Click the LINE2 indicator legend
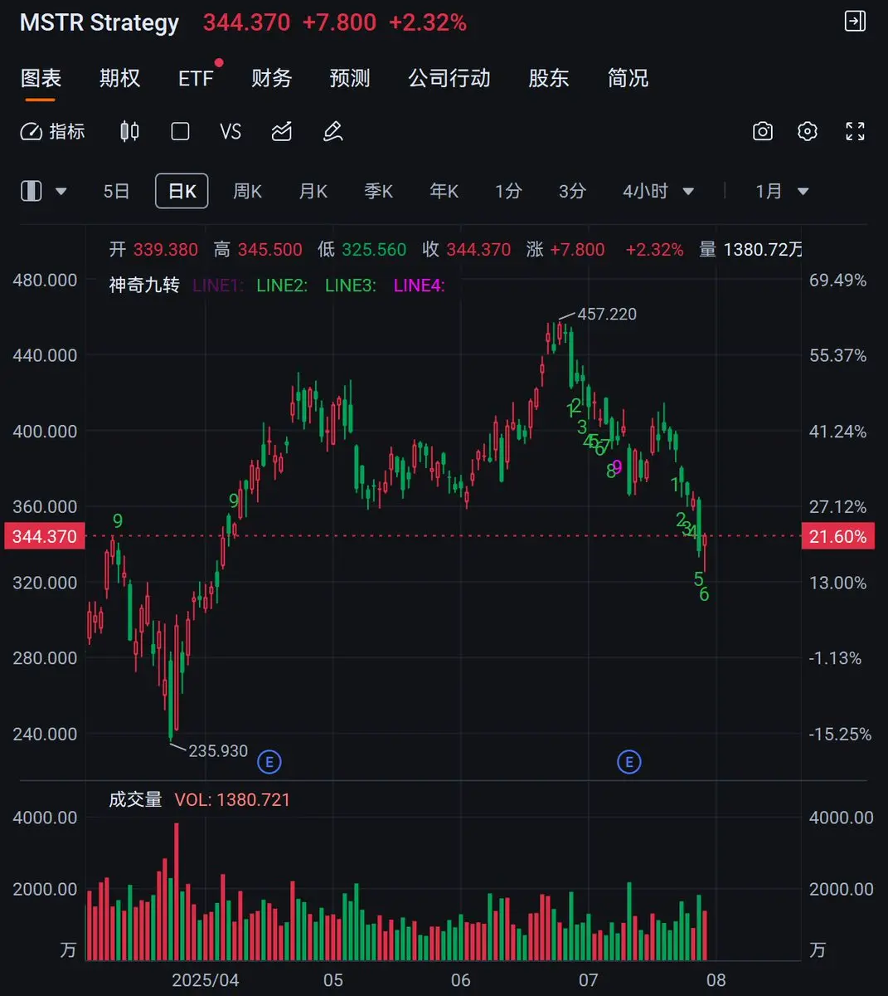 282,286
